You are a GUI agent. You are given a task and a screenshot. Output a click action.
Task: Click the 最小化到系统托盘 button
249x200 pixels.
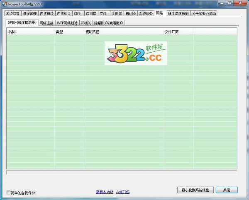click(195, 190)
